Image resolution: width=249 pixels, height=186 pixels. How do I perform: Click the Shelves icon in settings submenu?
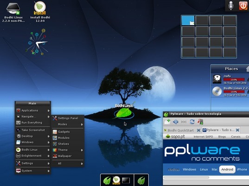click(x=55, y=144)
